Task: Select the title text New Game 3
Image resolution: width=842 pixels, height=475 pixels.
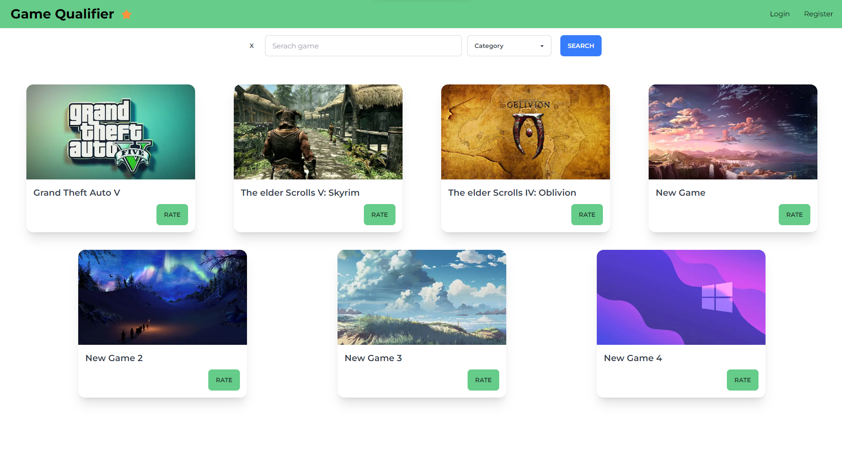Action: (x=373, y=358)
